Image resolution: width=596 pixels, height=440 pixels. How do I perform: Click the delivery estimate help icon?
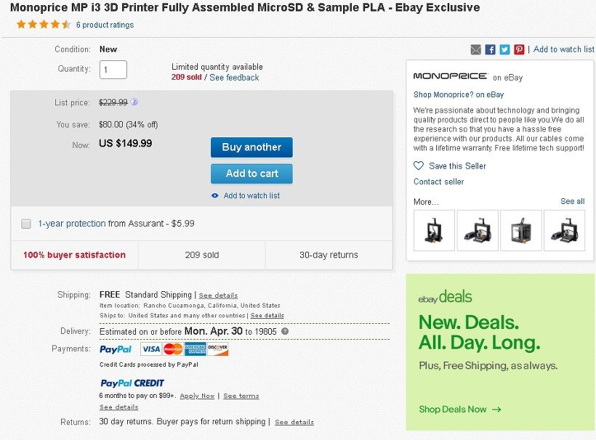[x=285, y=331]
